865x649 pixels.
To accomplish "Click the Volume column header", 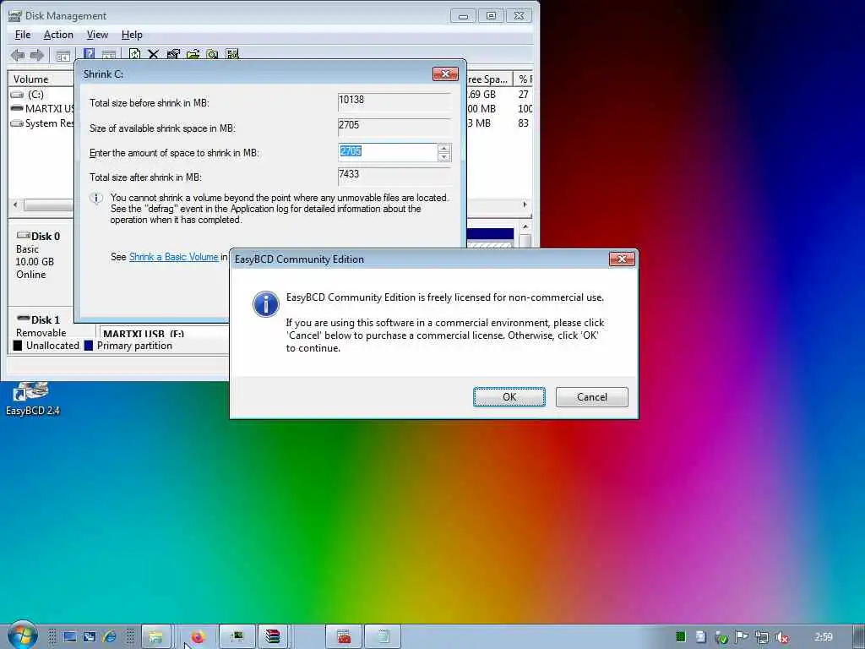I will click(41, 79).
